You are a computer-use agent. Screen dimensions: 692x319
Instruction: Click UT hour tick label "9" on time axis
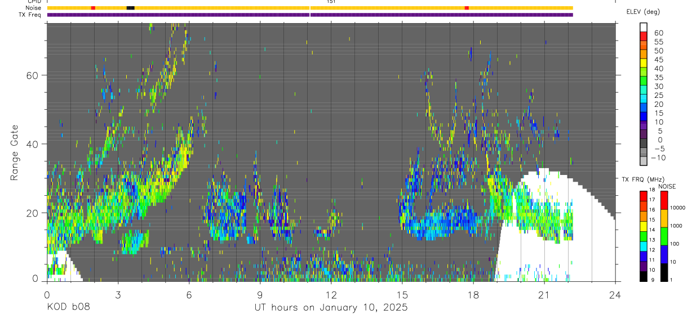pyautogui.click(x=260, y=295)
